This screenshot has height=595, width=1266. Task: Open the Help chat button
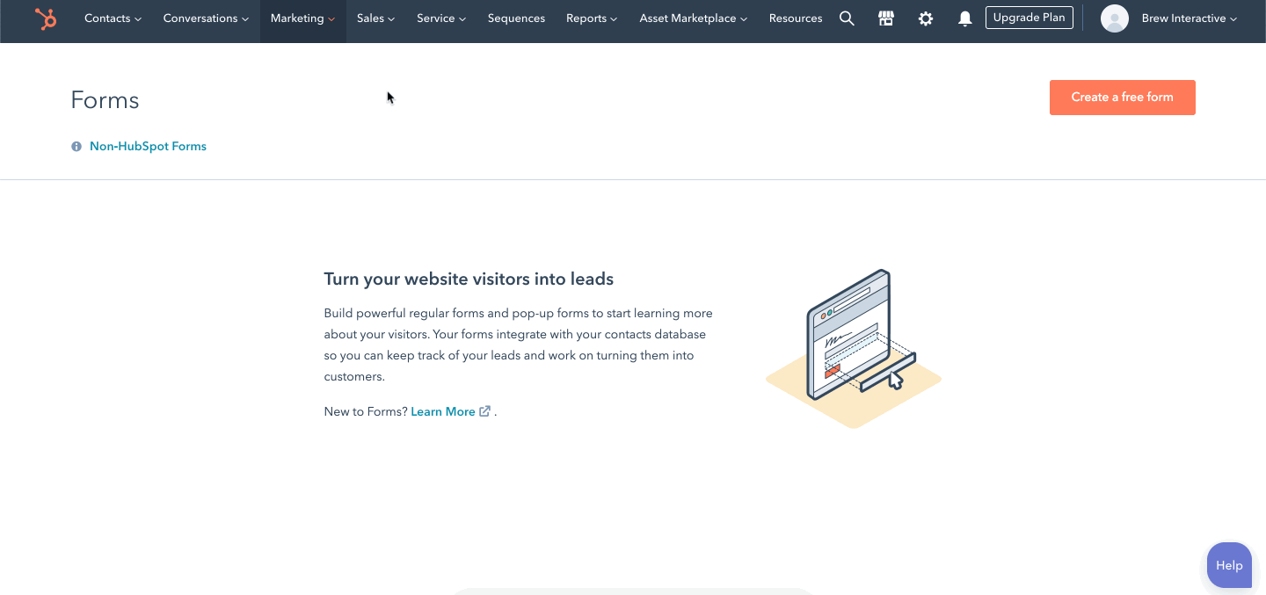(1229, 565)
